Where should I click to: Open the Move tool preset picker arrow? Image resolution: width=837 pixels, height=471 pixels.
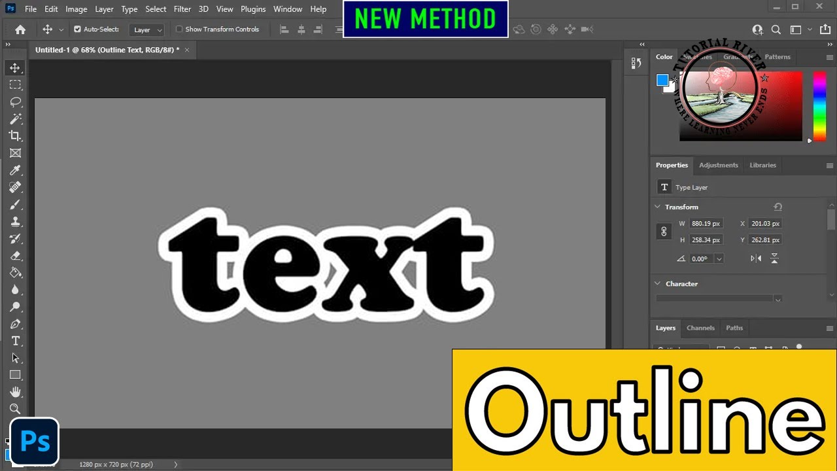click(x=61, y=29)
